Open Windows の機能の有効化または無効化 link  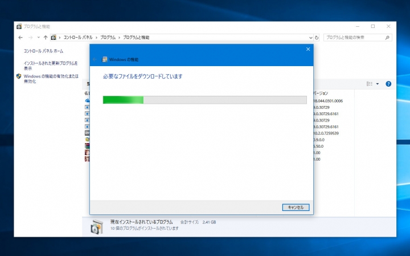51,79
